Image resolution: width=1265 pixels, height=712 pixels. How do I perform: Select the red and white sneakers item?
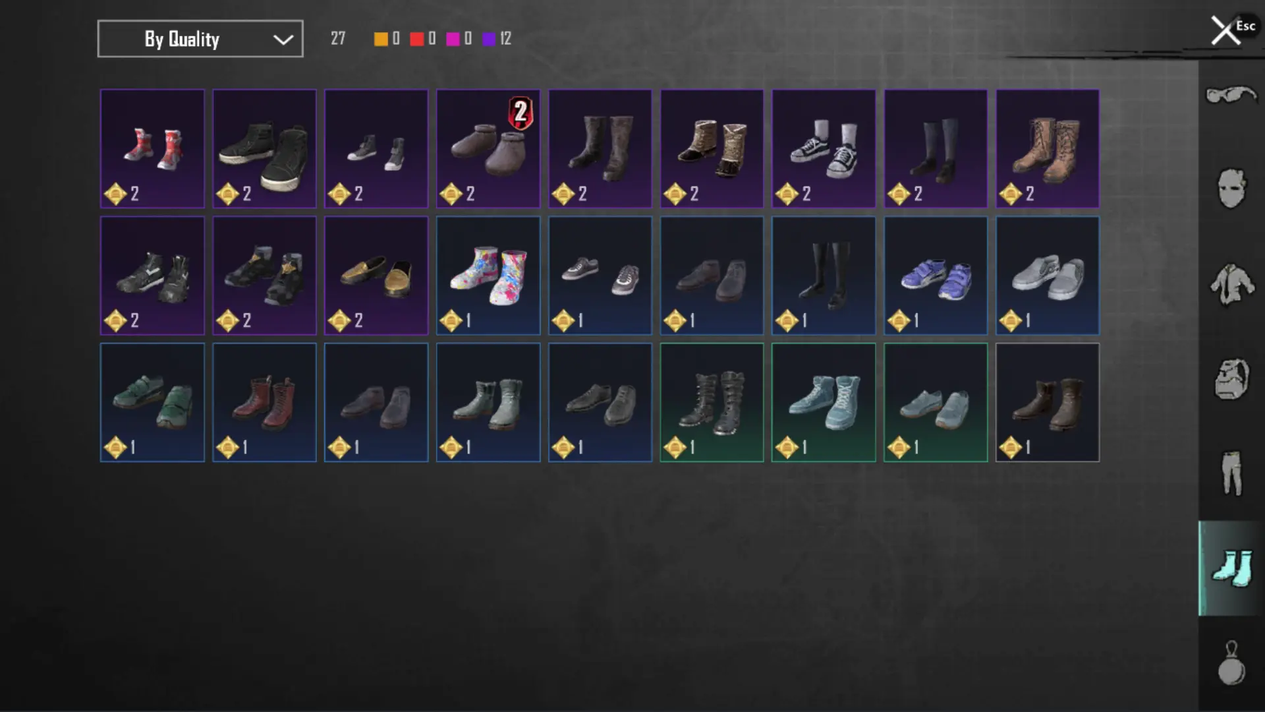(152, 149)
